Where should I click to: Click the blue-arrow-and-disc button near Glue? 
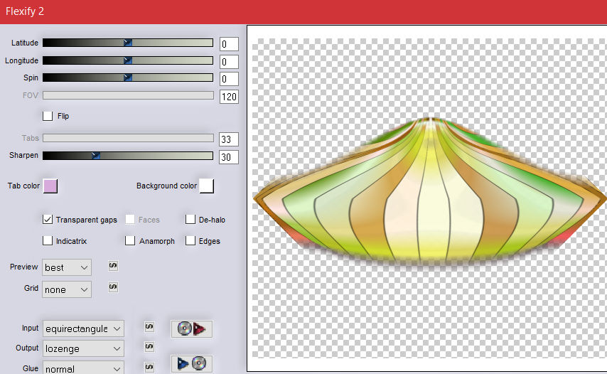point(192,363)
